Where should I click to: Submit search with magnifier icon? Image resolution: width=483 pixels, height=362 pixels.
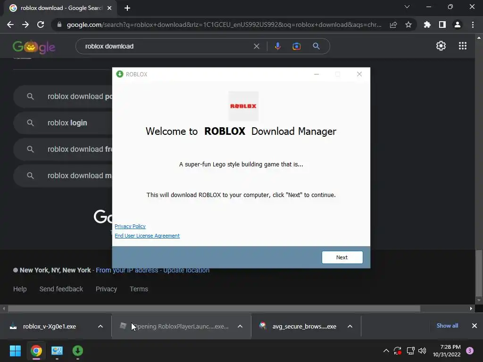[316, 46]
